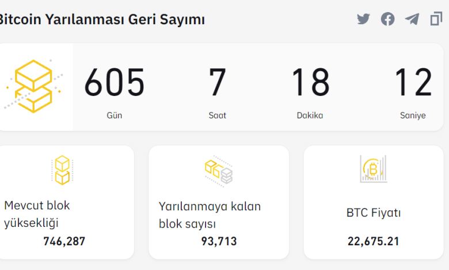Click the current block height value 746,287
Image resolution: width=449 pixels, height=270 pixels.
point(64,241)
